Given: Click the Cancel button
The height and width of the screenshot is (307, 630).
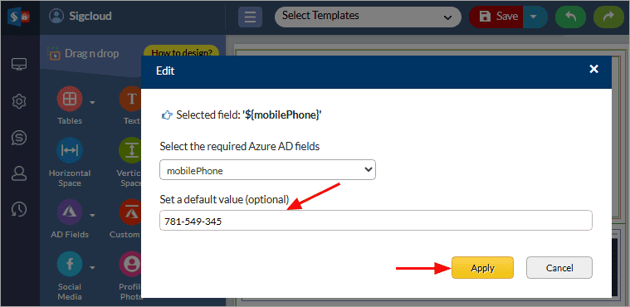Looking at the screenshot, I should [x=559, y=268].
